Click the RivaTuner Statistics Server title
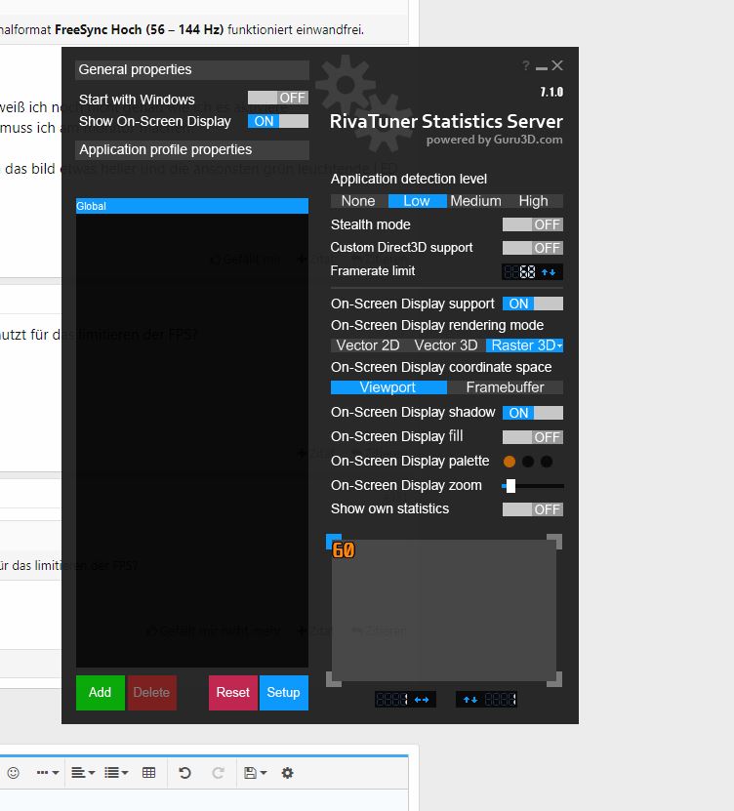The width and height of the screenshot is (734, 811). [446, 121]
